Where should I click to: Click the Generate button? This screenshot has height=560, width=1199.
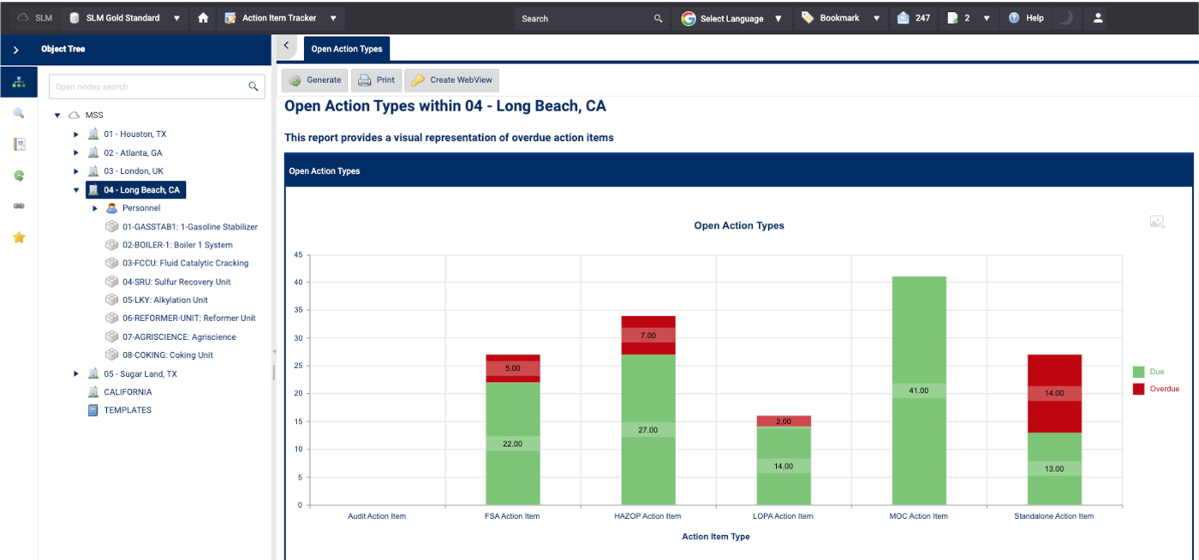click(315, 80)
